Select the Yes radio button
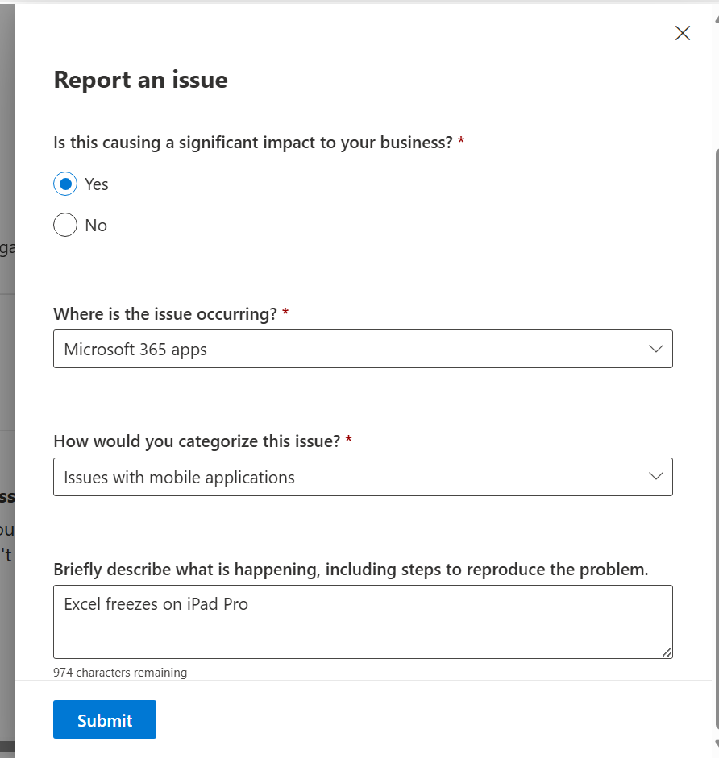Viewport: 719px width, 758px height. [65, 184]
